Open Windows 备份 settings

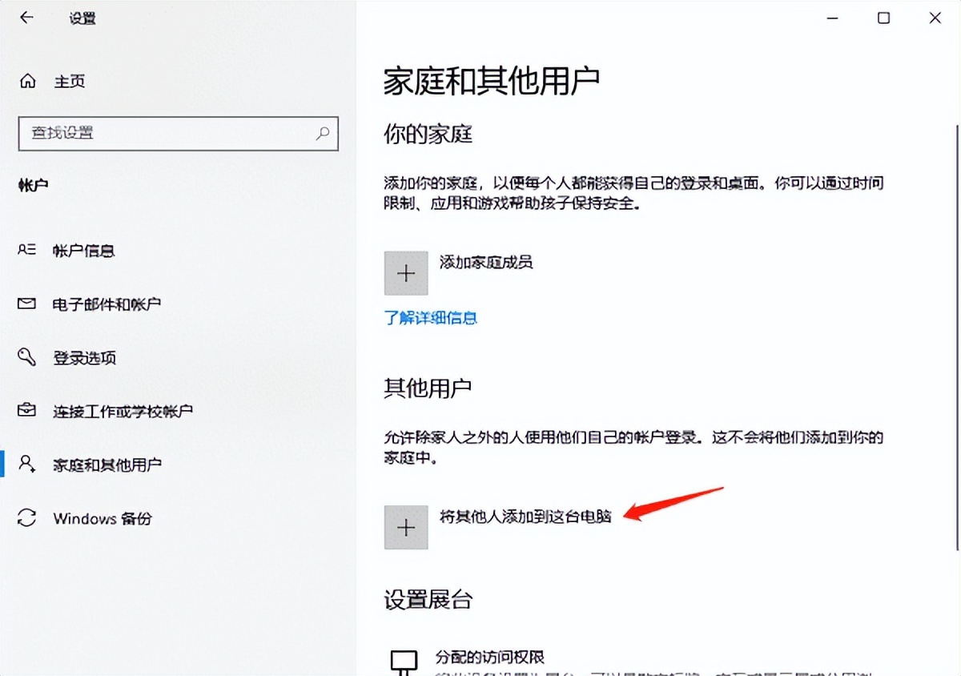point(103,518)
